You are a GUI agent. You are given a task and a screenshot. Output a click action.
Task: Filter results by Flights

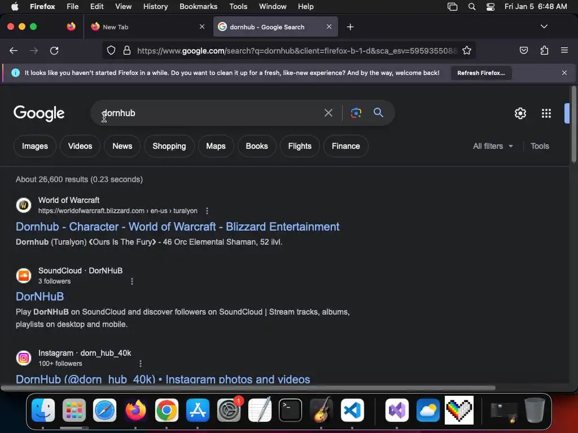point(300,146)
